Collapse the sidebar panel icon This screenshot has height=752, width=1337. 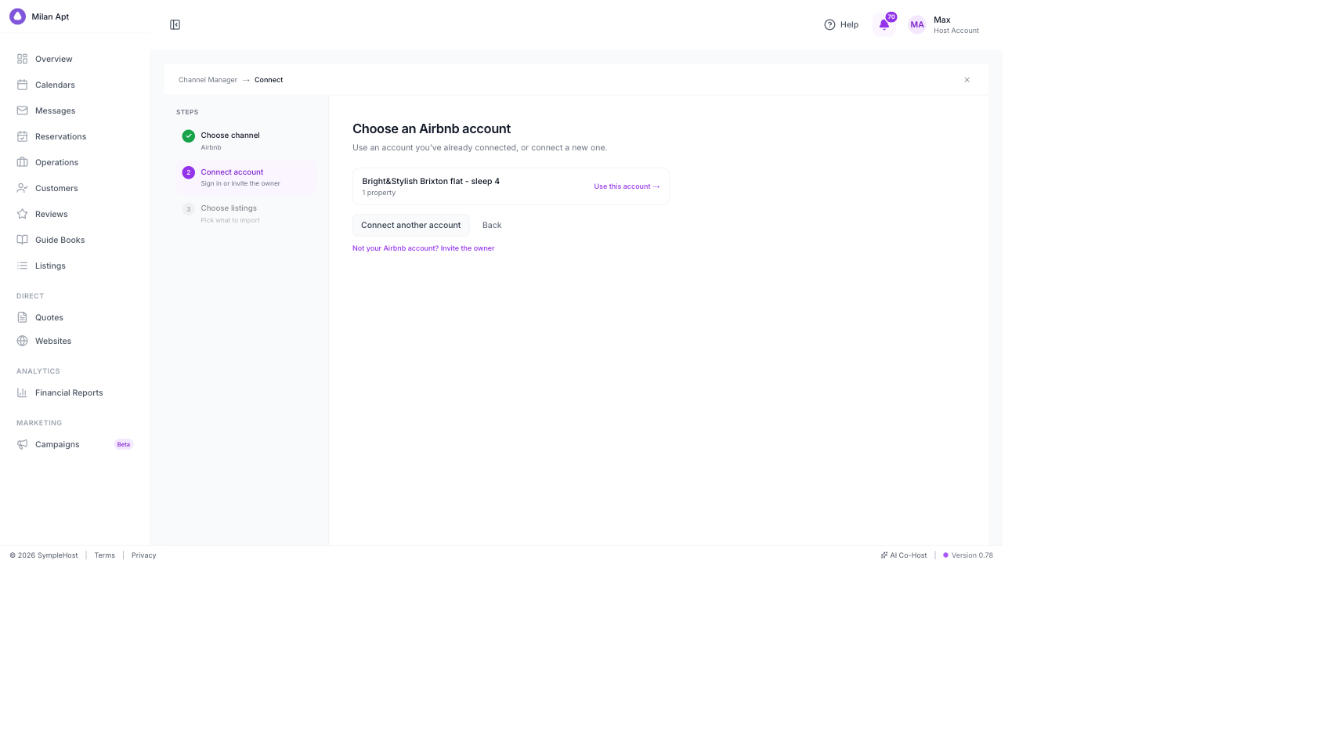click(x=175, y=25)
